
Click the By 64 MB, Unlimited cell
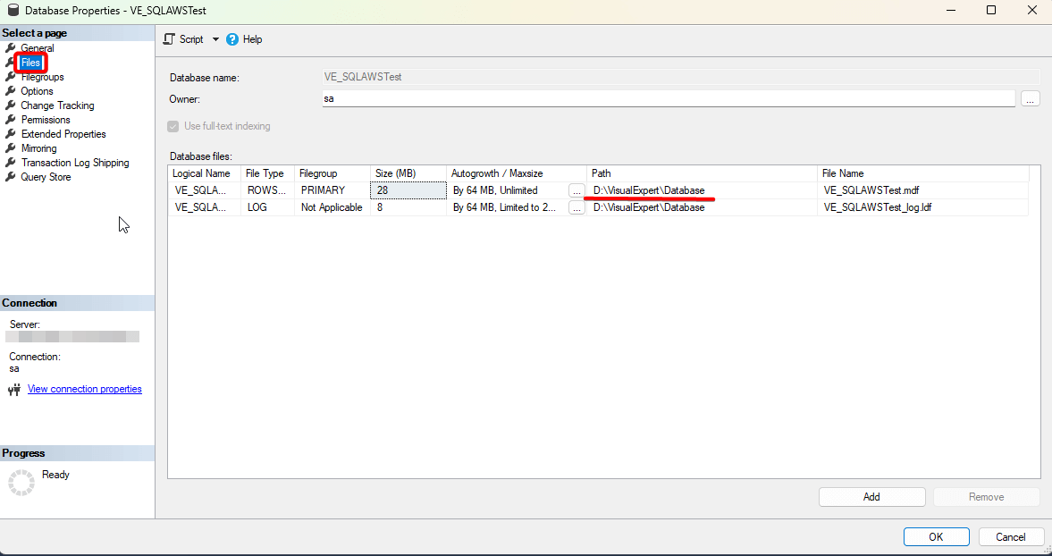tap(507, 190)
